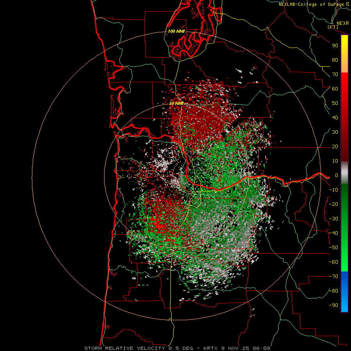
Task: Click the "-10" scale value
Action: pos(333,190)
